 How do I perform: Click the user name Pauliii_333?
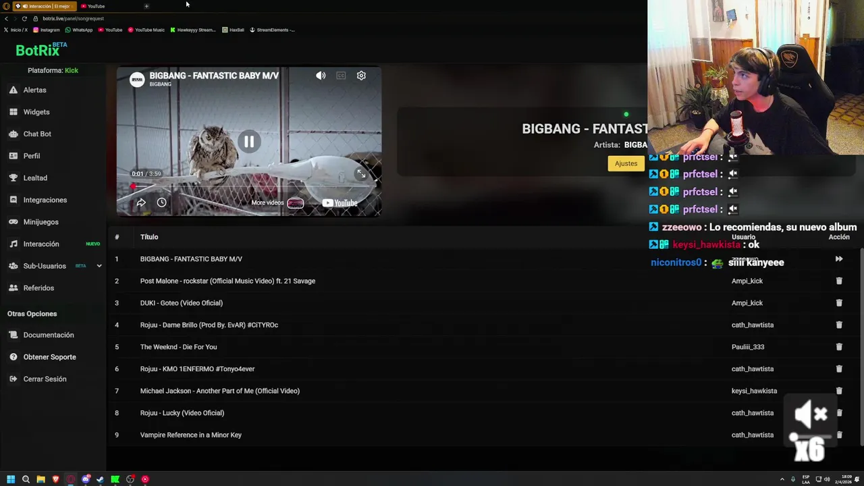click(748, 347)
